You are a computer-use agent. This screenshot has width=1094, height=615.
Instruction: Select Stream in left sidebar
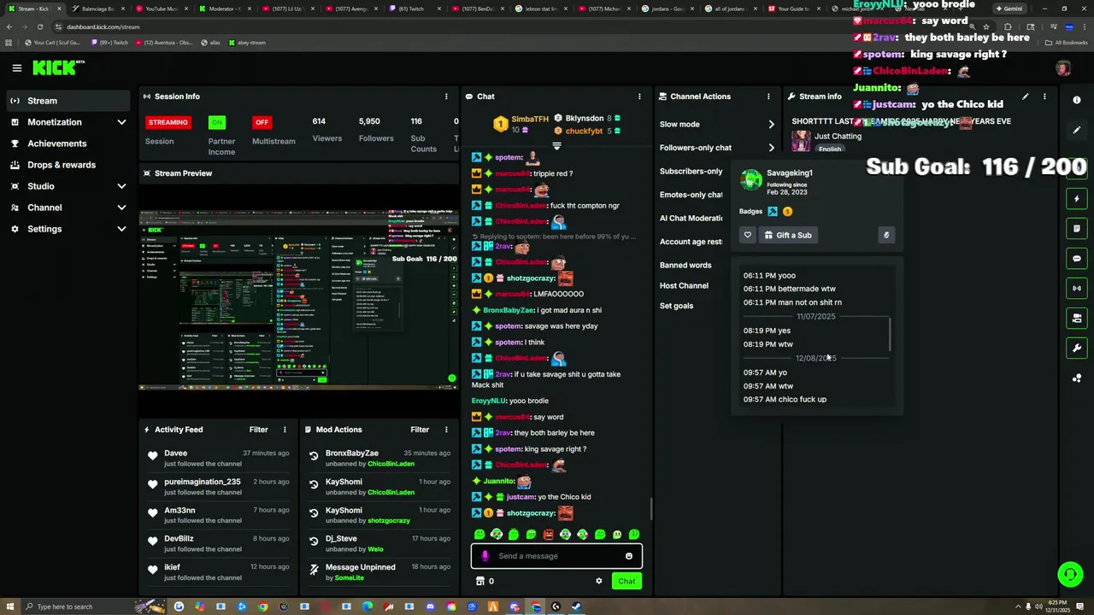click(67, 101)
